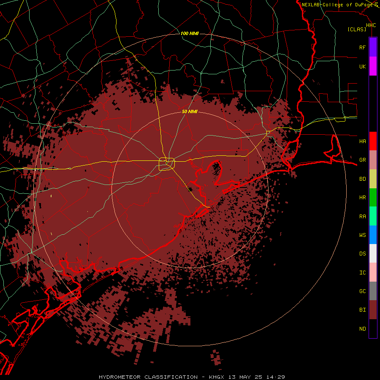Click the WS legend label
Screen dimensions: 380x380
pos(362,235)
